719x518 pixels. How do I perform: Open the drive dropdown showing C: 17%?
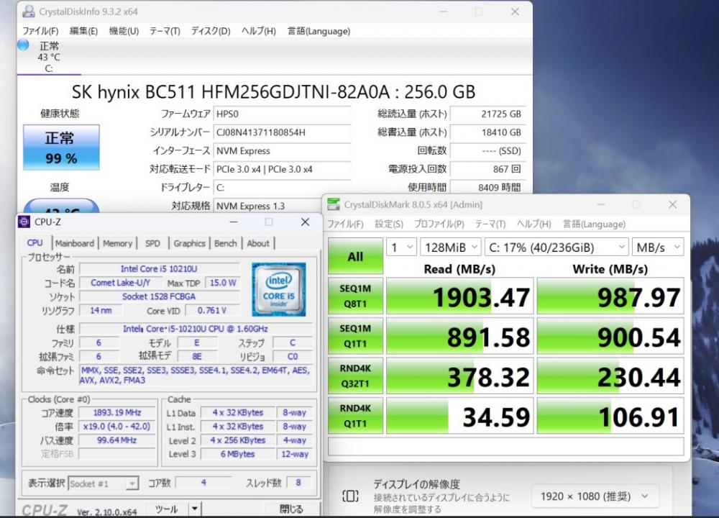557,247
